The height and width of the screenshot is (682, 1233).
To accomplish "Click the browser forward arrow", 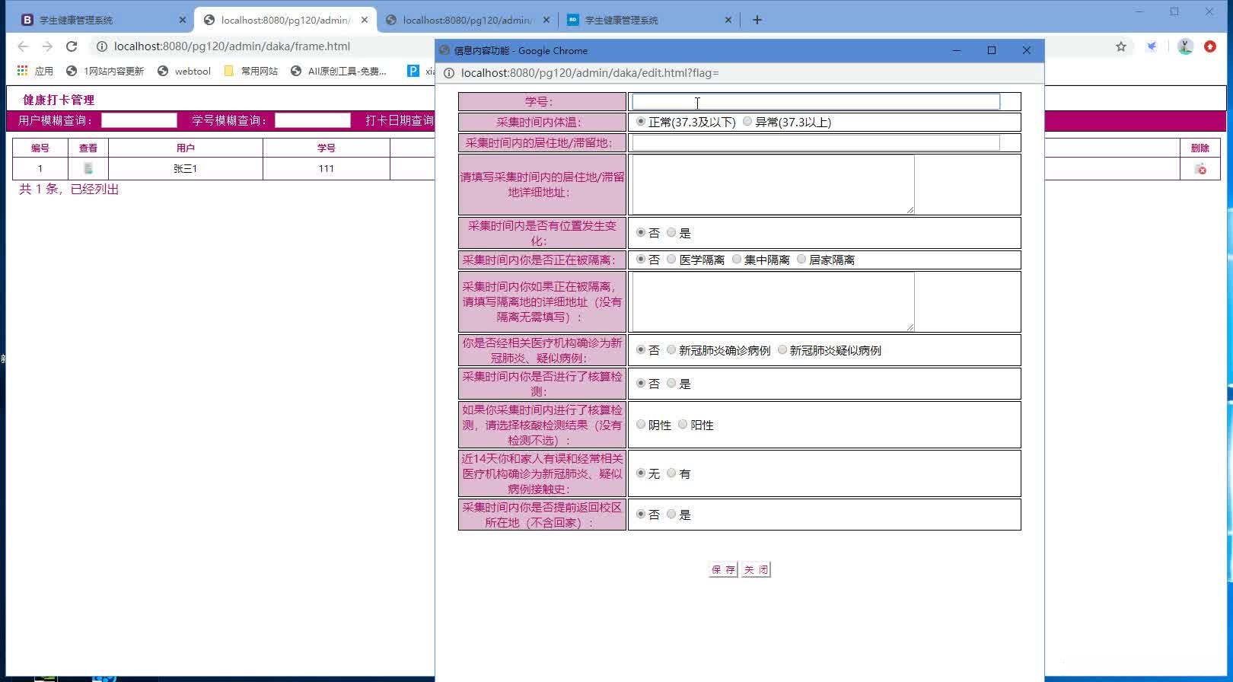I will click(47, 46).
